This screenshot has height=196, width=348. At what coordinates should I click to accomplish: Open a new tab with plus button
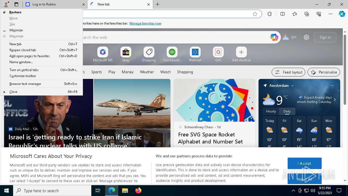click(x=158, y=4)
